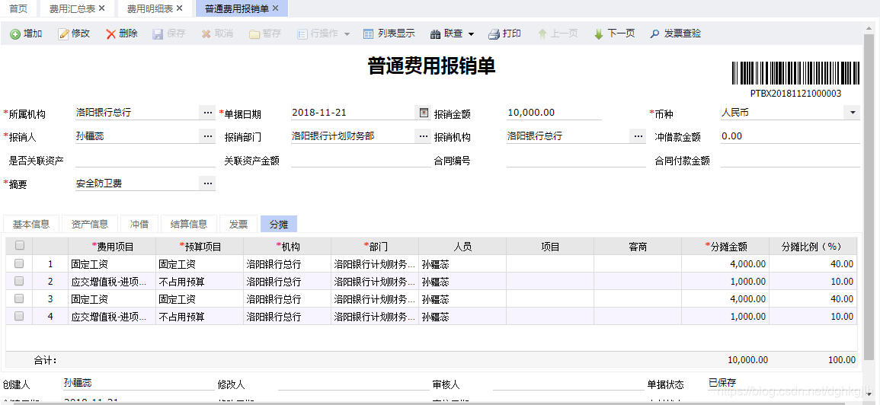The width and height of the screenshot is (880, 405).
Task: Click the 报销金额 input showing 10,000.00
Action: point(553,112)
